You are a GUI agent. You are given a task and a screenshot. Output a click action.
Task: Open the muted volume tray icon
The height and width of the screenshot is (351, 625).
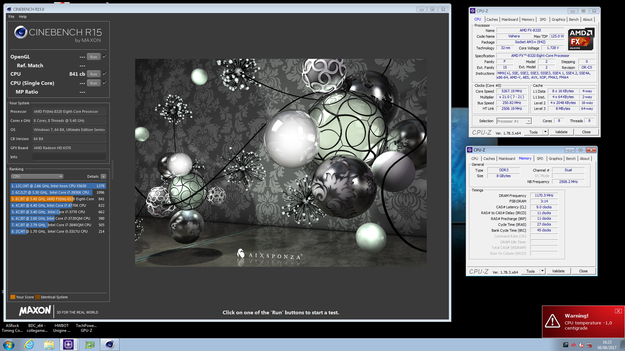581,345
